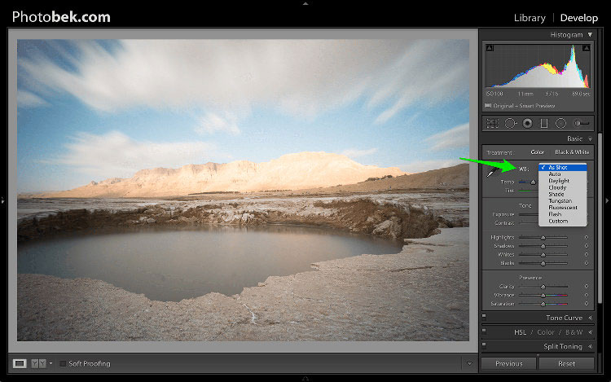
Task: Pick the White Balance eyedropper tool
Action: pyautogui.click(x=490, y=172)
